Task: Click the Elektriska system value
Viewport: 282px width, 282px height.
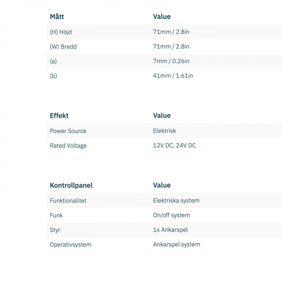Action: pyautogui.click(x=176, y=201)
